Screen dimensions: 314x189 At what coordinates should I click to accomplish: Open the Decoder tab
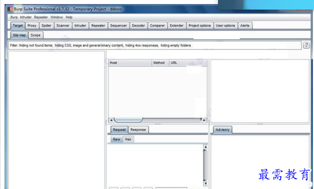coord(138,26)
